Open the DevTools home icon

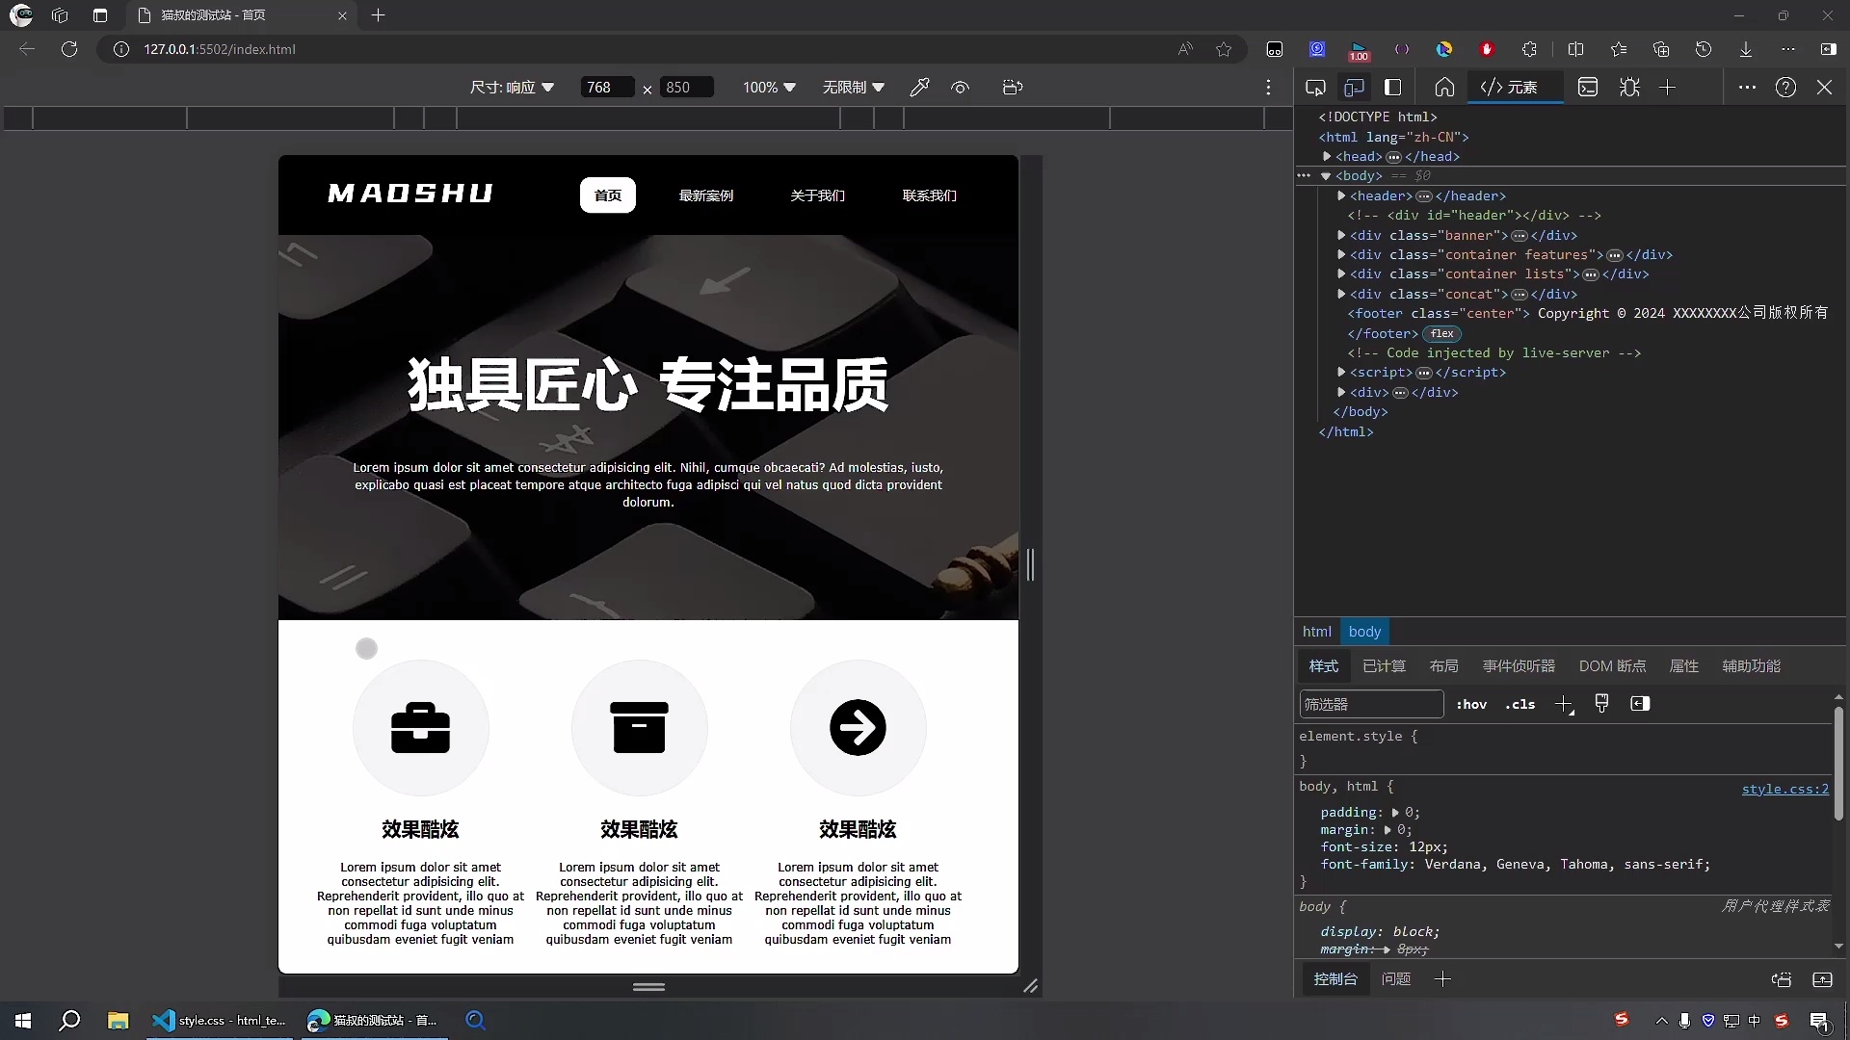point(1445,87)
